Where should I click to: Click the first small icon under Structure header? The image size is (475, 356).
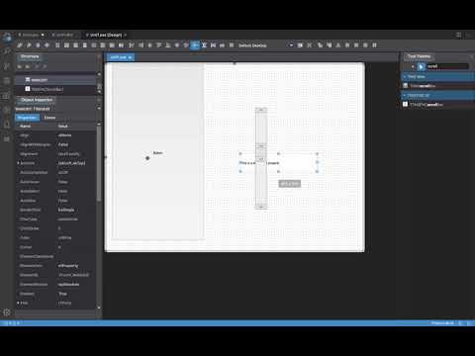pos(20,67)
